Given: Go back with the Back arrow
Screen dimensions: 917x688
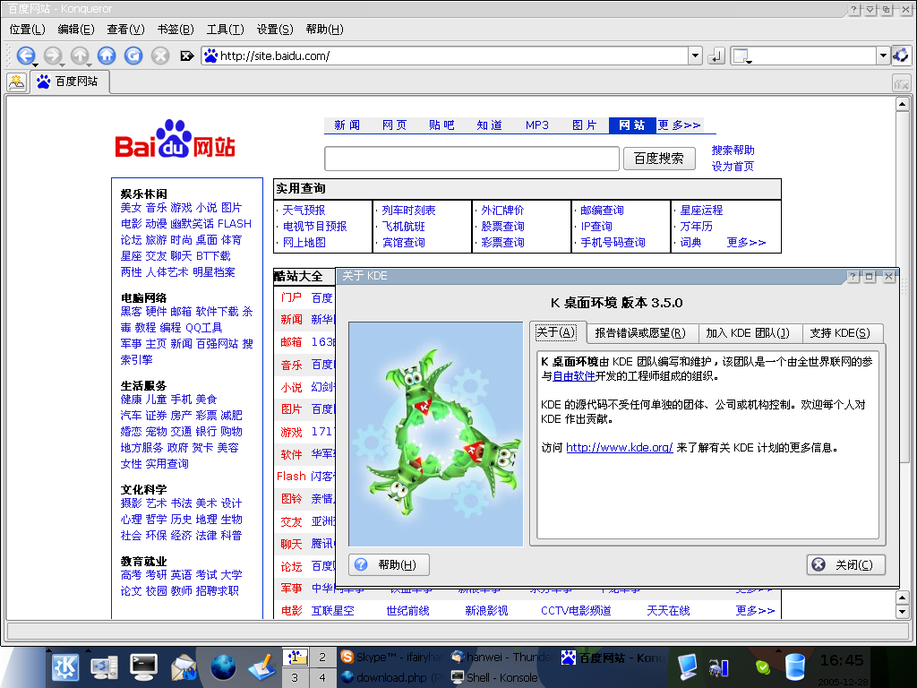Looking at the screenshot, I should click(26, 56).
